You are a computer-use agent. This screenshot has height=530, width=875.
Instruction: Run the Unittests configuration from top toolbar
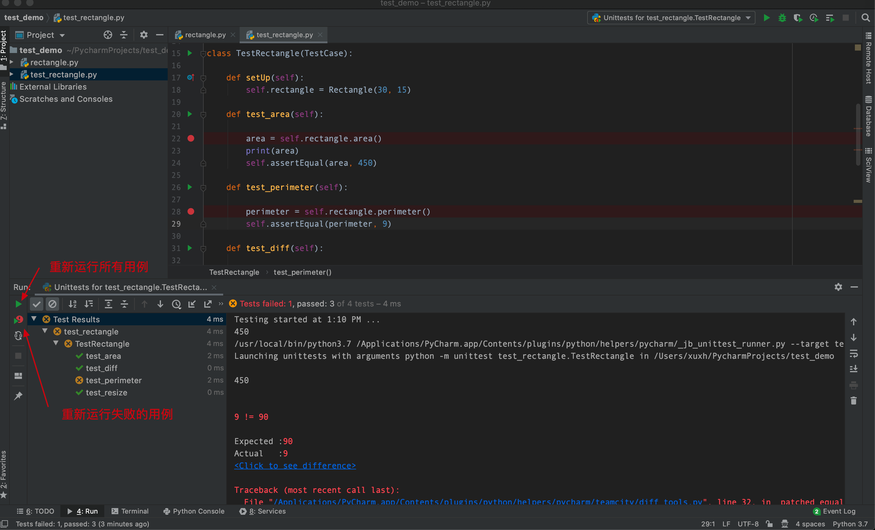click(766, 18)
